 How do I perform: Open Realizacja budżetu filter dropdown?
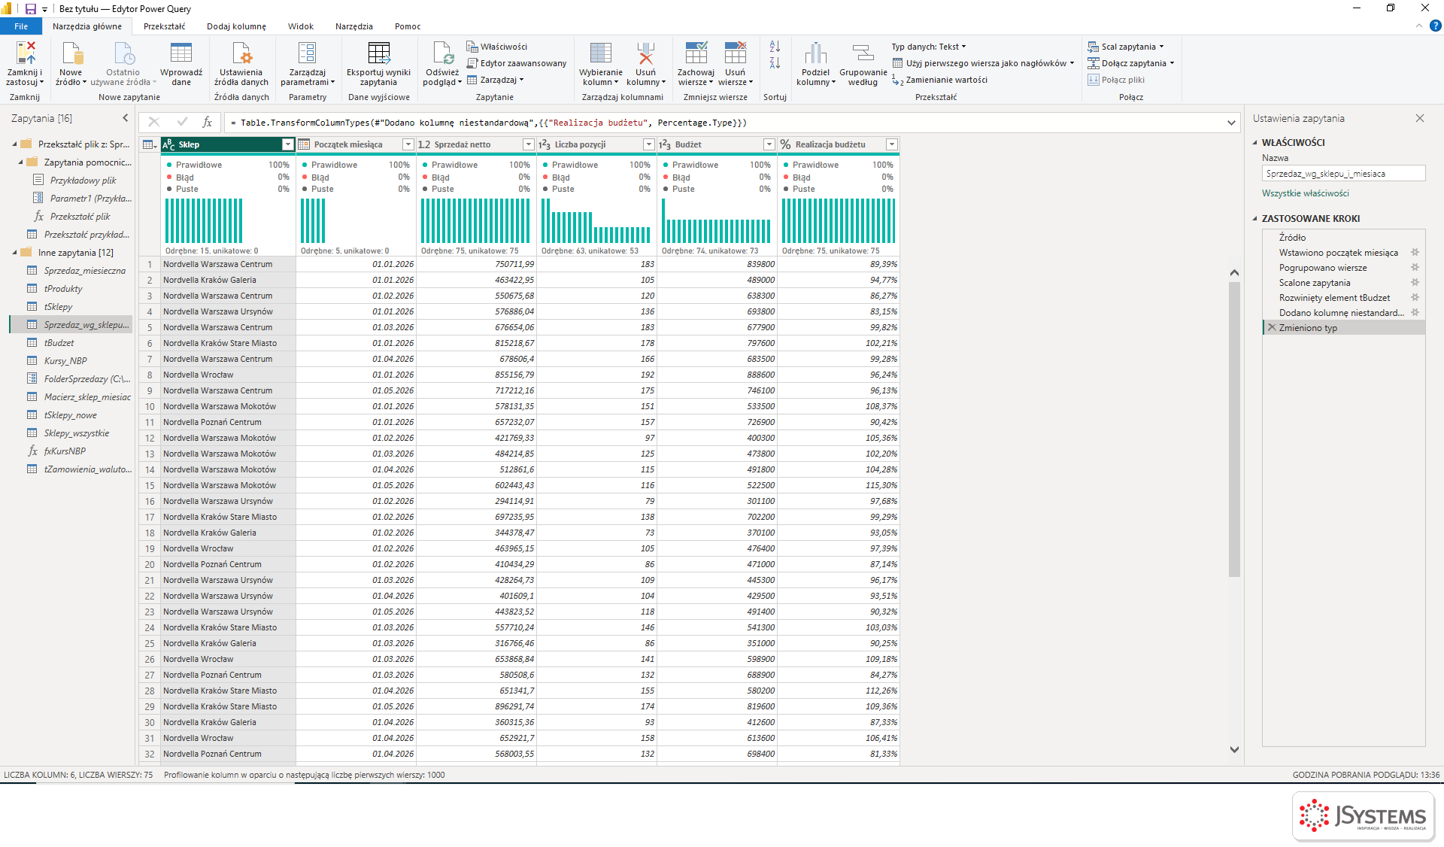tap(892, 144)
